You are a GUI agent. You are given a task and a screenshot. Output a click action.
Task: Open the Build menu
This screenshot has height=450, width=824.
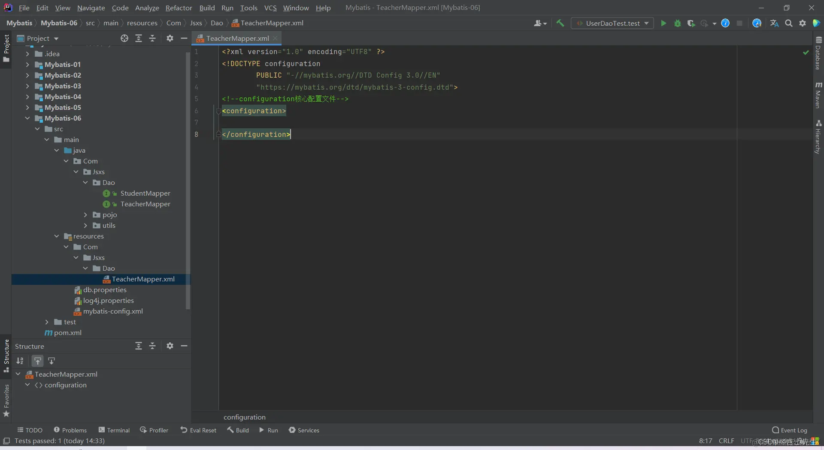point(207,8)
